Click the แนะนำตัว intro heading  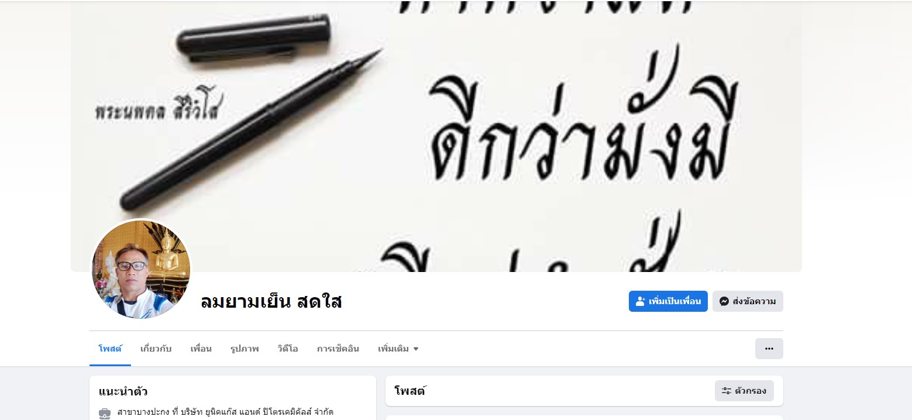click(123, 391)
